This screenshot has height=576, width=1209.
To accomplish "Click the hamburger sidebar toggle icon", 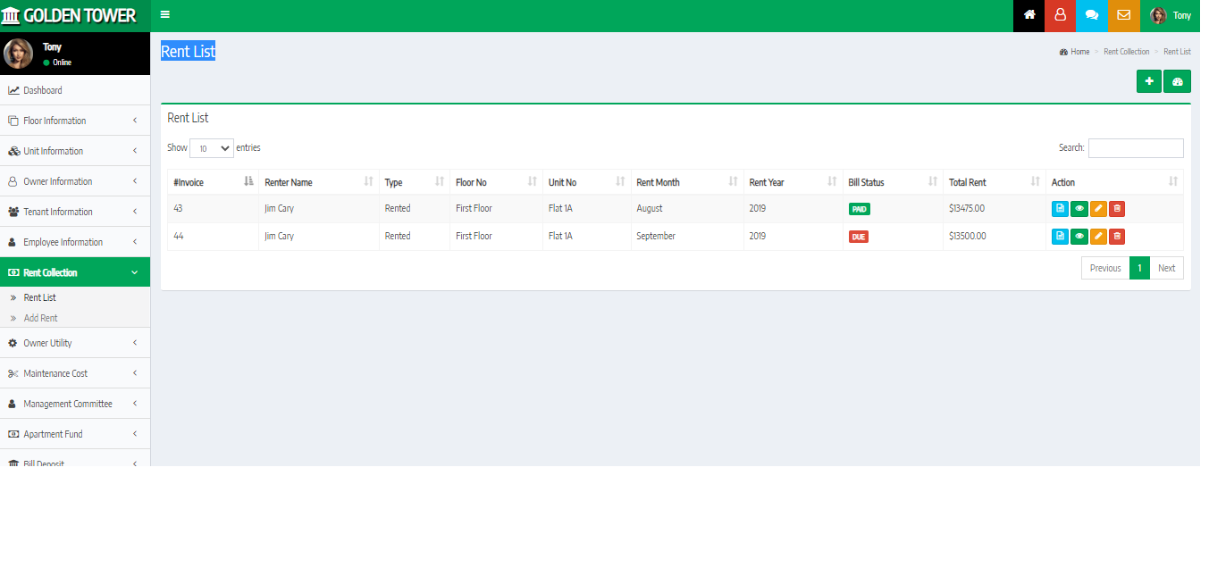I will [x=165, y=15].
